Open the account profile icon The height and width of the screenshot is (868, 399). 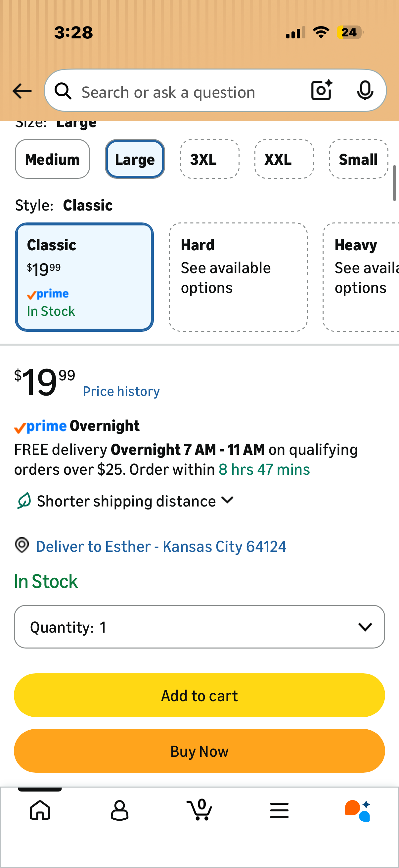click(x=119, y=810)
